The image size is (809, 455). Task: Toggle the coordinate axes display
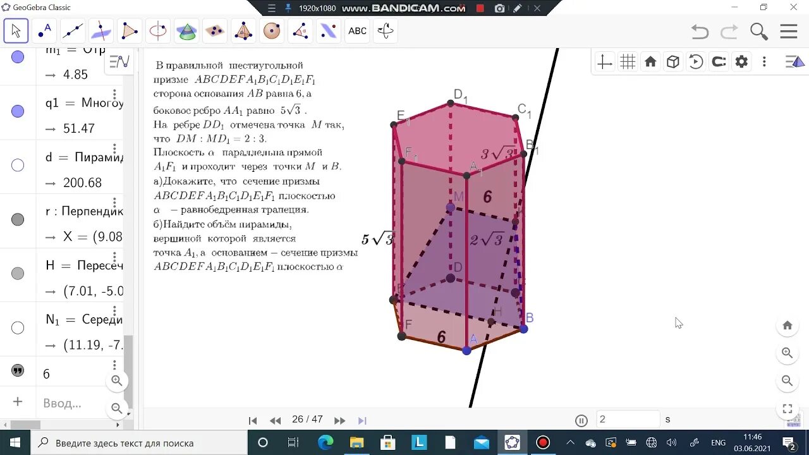(605, 62)
